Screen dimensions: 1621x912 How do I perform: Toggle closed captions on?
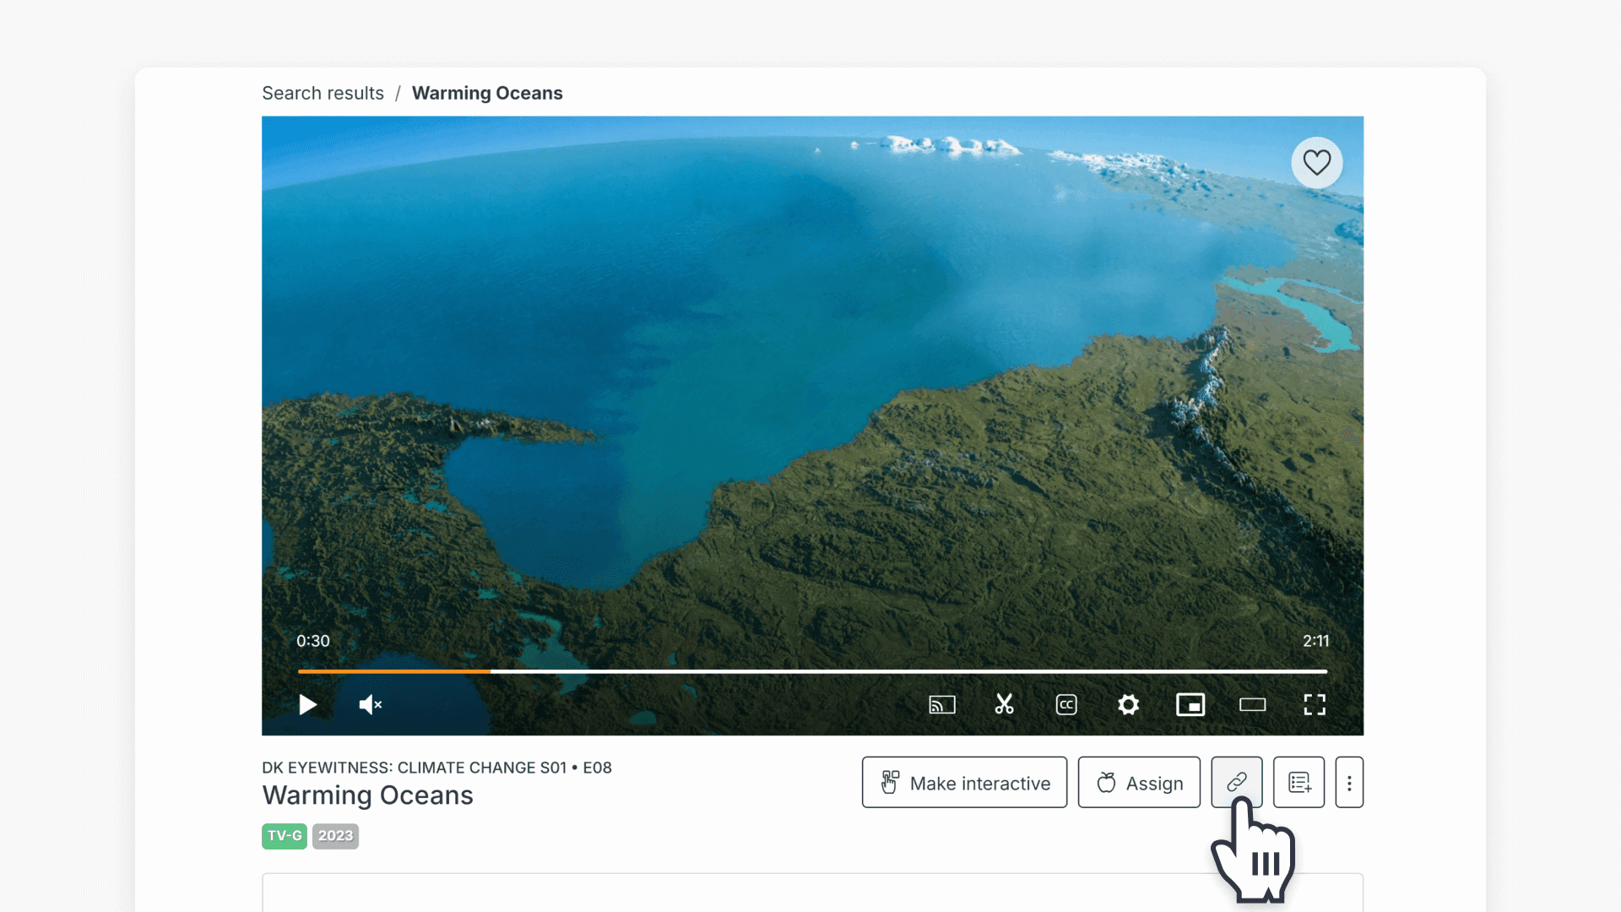click(1066, 704)
